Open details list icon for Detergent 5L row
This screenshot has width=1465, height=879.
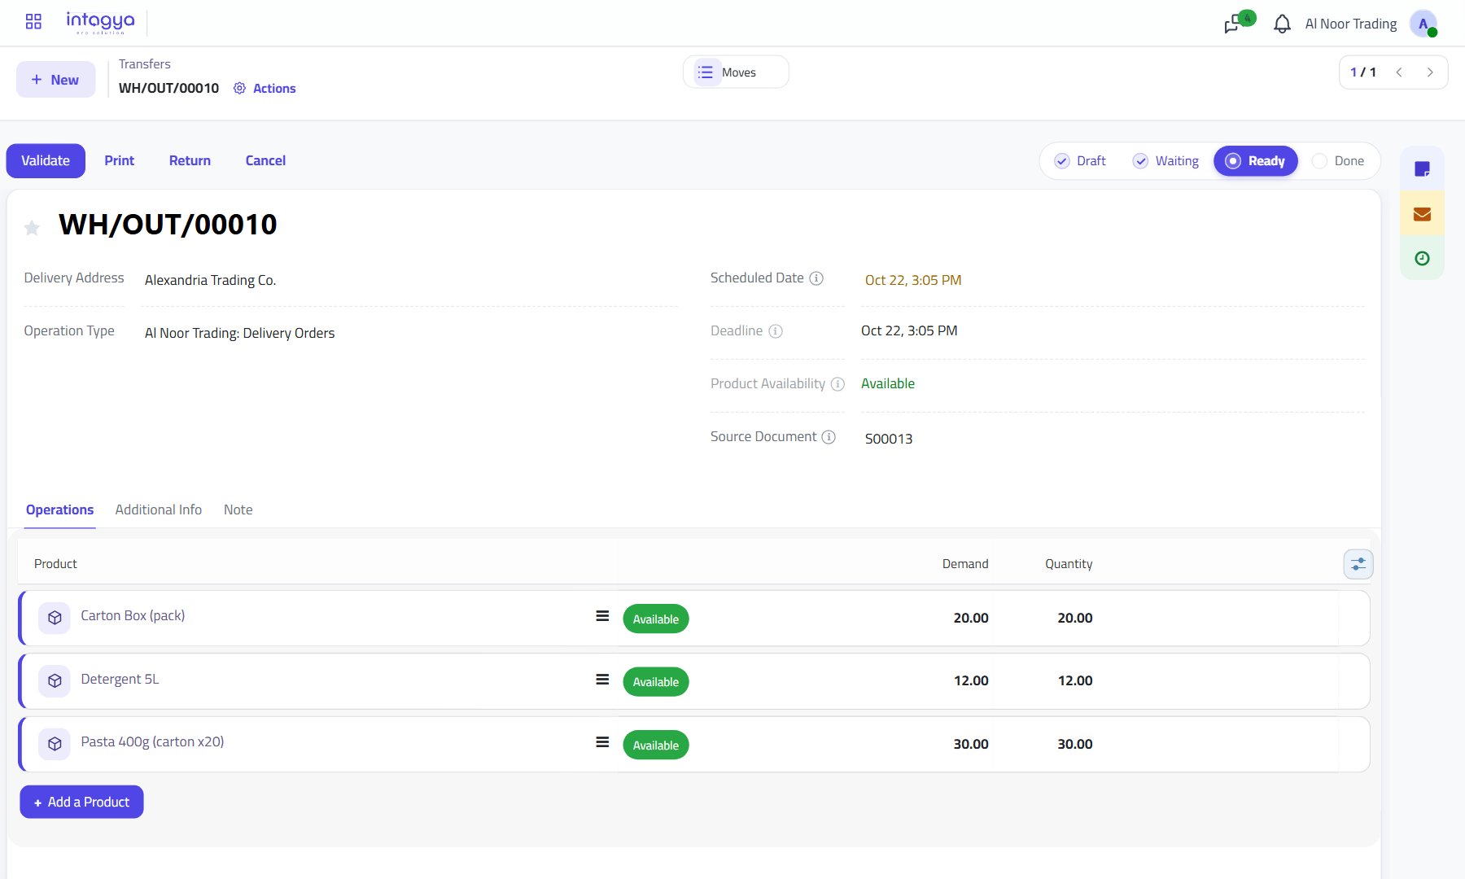[602, 679]
